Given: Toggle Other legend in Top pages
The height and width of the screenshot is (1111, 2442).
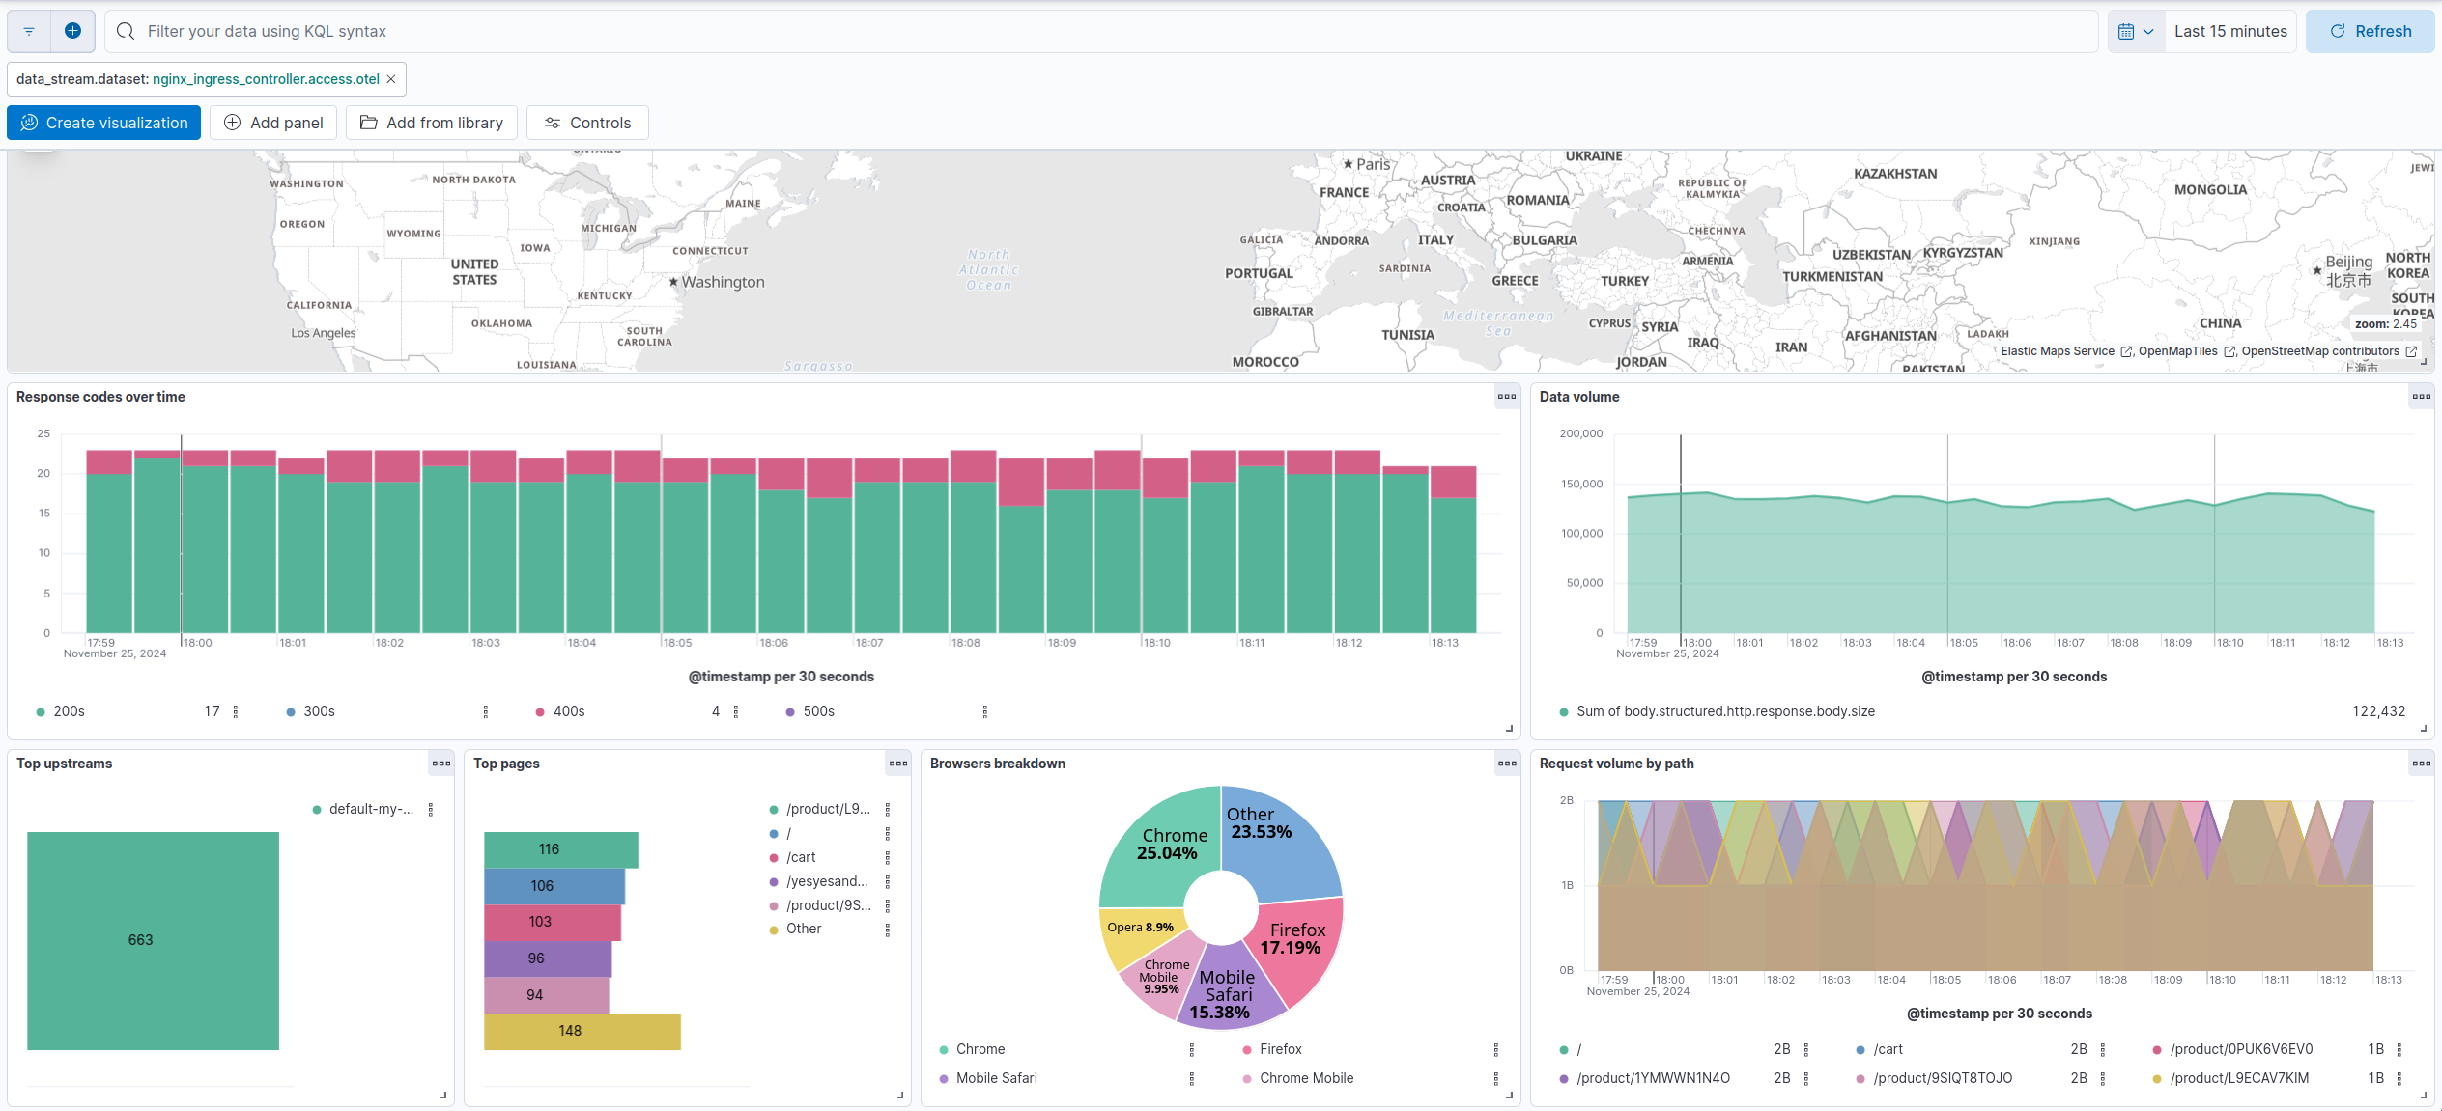Looking at the screenshot, I should [x=804, y=929].
